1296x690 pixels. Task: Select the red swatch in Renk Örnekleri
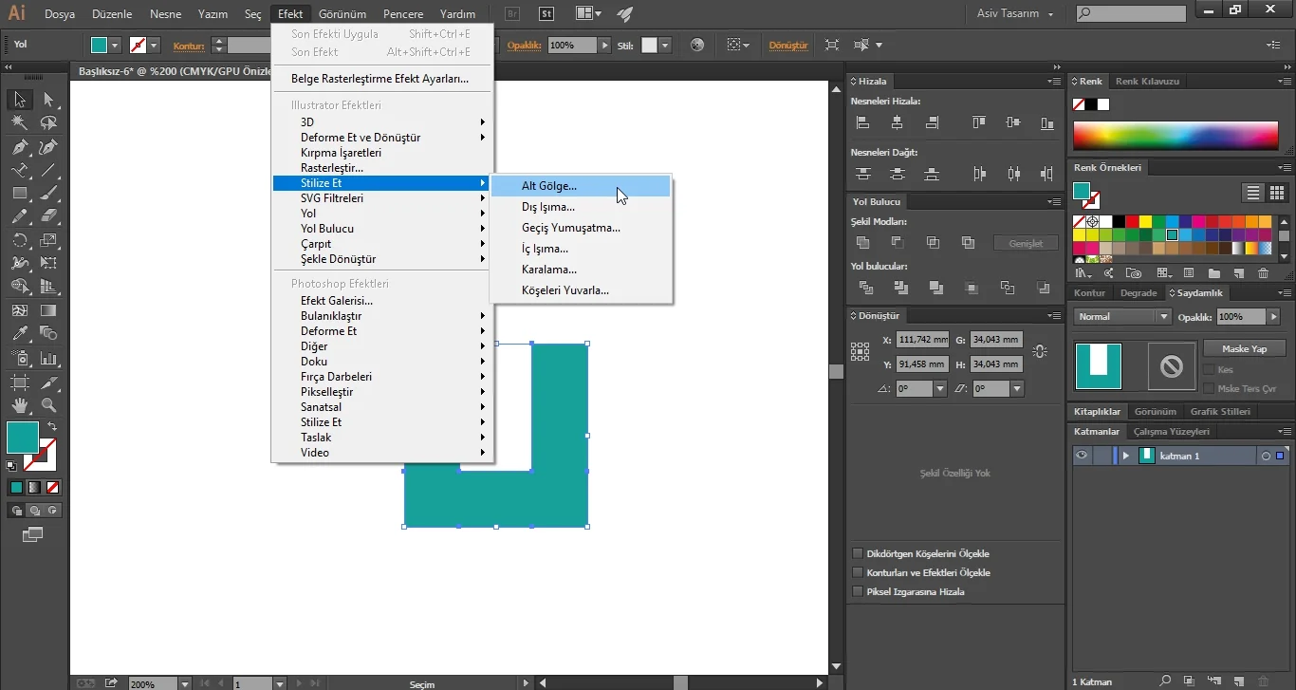tap(1132, 222)
